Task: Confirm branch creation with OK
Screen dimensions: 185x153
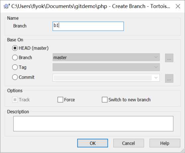Action: click(93, 143)
